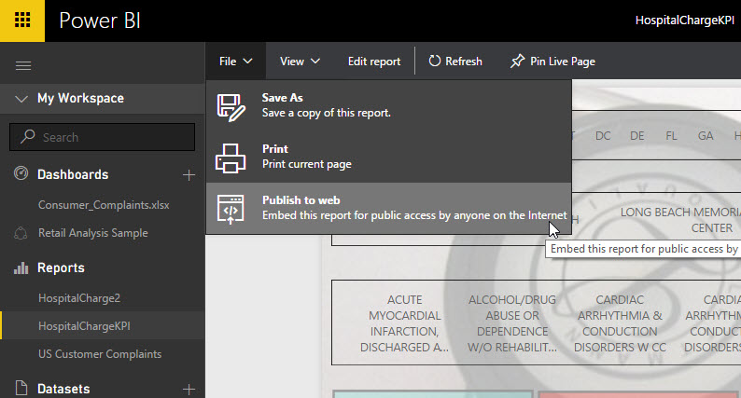Image resolution: width=741 pixels, height=398 pixels.
Task: Select Alcohol/Drug Abuse or Dependence item
Action: coord(512,323)
